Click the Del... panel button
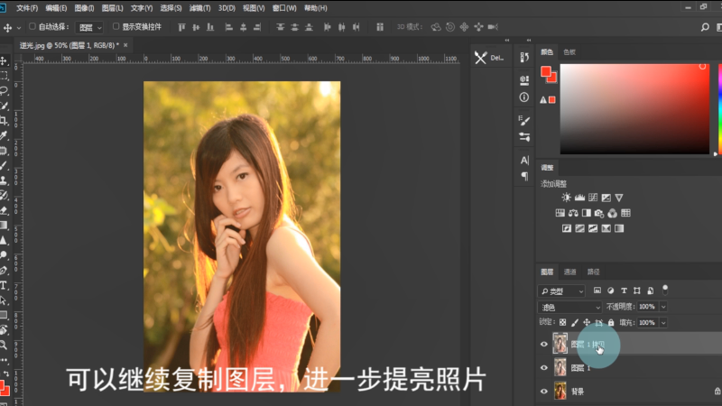The width and height of the screenshot is (722, 406). pos(489,58)
